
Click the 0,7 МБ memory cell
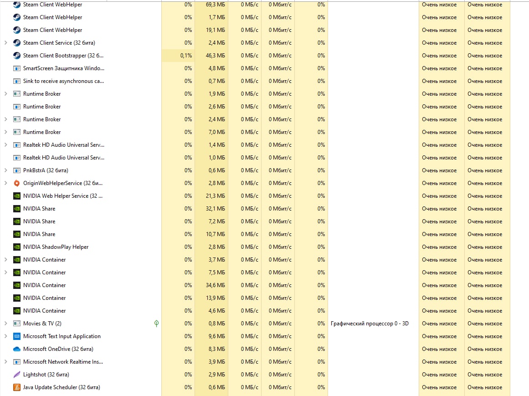[x=211, y=81]
